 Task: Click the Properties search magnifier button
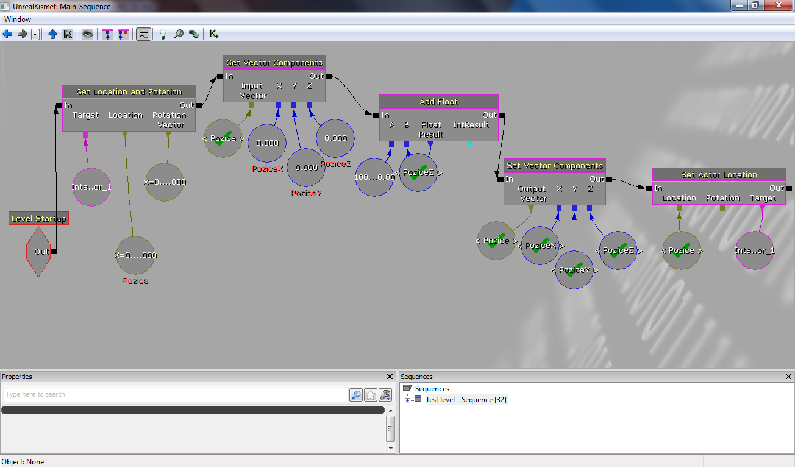[x=356, y=395]
